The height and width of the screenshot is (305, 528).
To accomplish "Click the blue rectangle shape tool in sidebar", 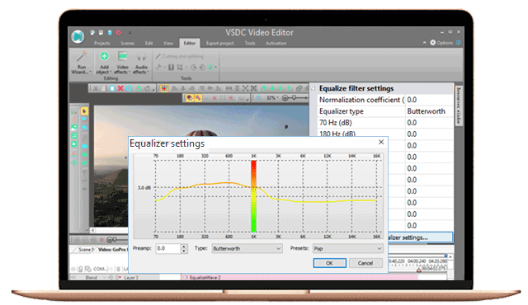I will [x=84, y=146].
